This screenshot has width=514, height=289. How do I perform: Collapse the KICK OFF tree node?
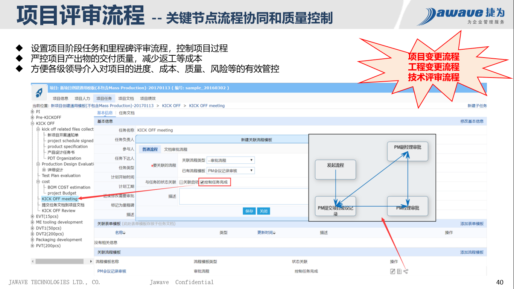32,123
